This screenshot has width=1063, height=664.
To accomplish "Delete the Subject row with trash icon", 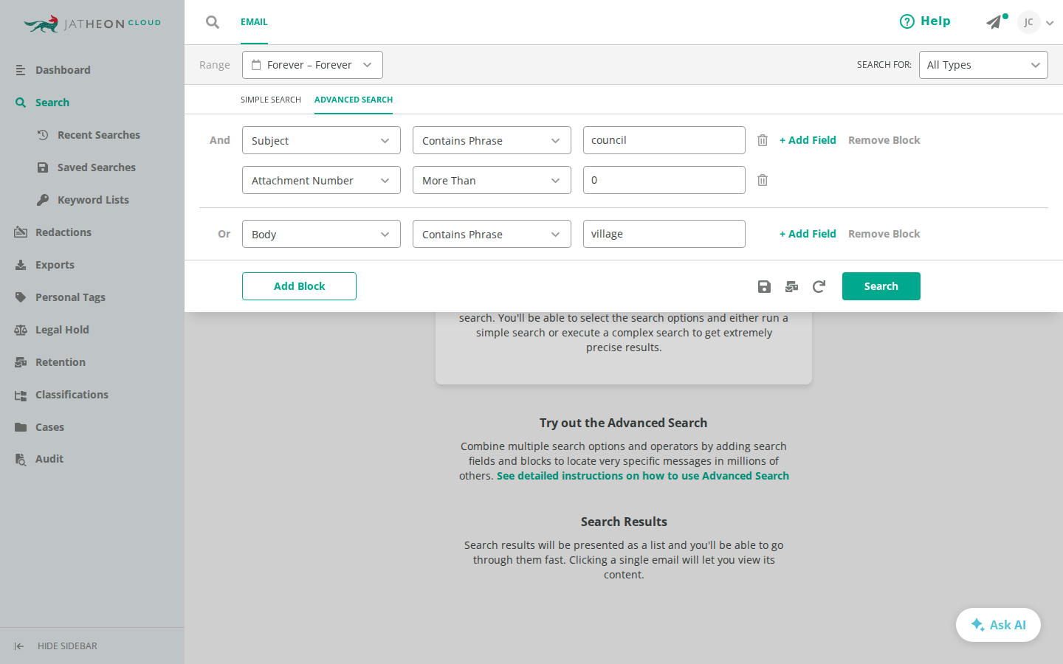I will click(763, 140).
